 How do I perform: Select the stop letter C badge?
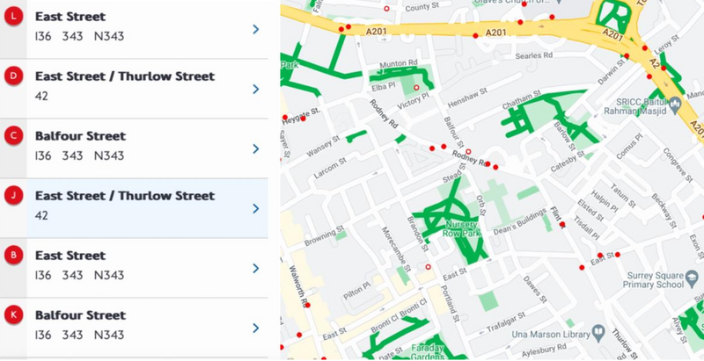pyautogui.click(x=12, y=136)
